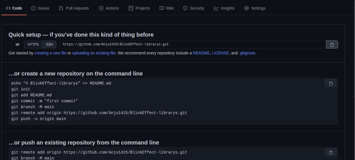Open the Actions tab
The image size is (355, 160).
click(x=109, y=8)
